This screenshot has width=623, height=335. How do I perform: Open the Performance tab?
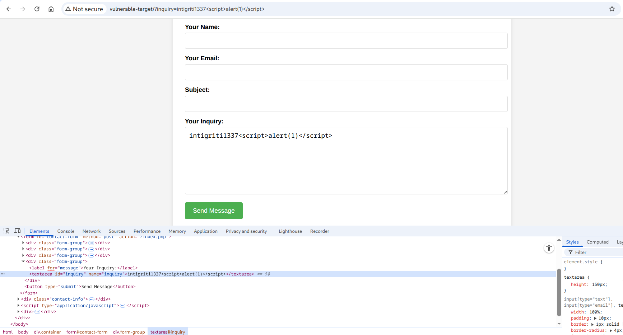(x=147, y=231)
